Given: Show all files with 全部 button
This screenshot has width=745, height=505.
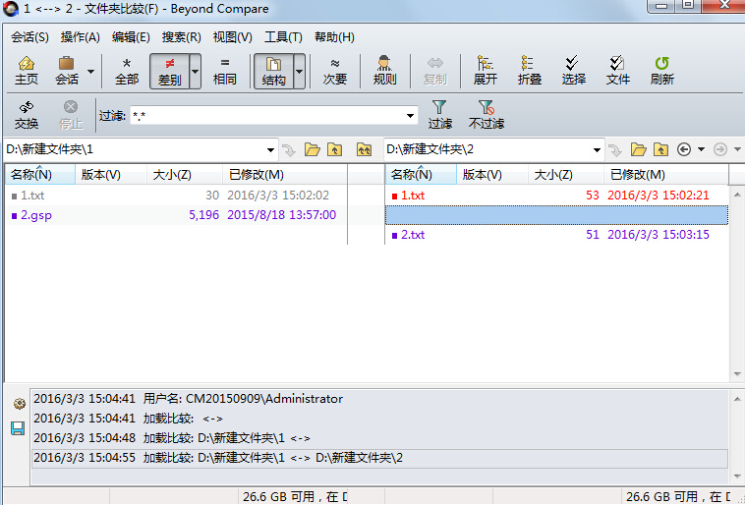Looking at the screenshot, I should [x=127, y=71].
